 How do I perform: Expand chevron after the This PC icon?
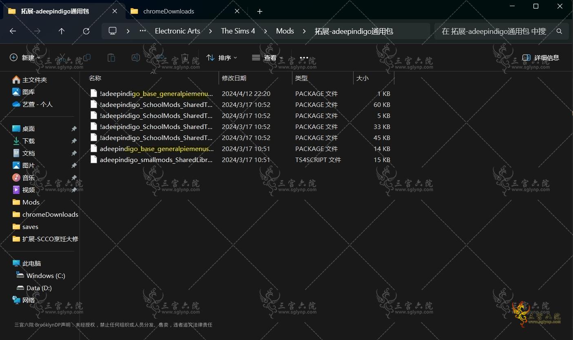tap(128, 31)
